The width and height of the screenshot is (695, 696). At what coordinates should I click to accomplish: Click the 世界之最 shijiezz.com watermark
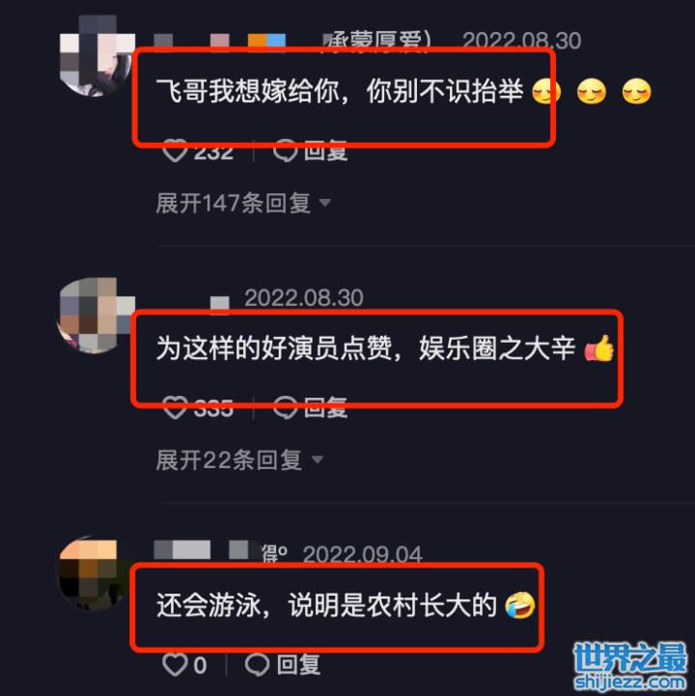coord(630,667)
